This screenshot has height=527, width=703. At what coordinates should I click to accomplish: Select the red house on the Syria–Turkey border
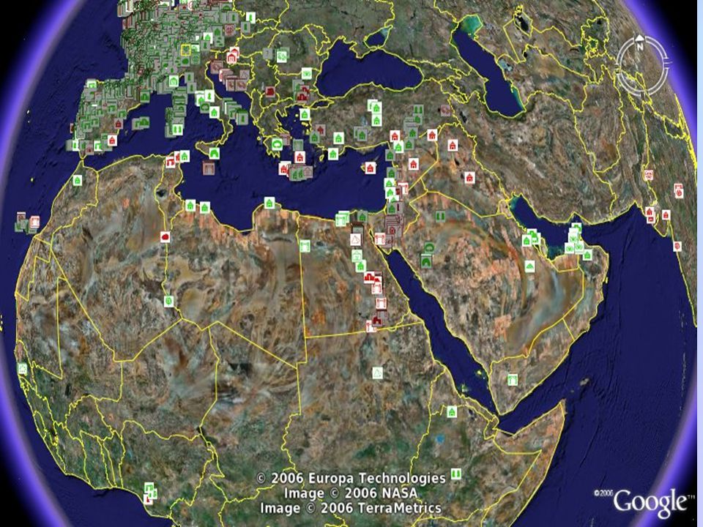click(x=432, y=135)
